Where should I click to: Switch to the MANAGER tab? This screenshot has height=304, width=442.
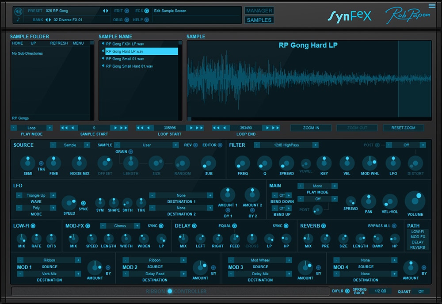[x=259, y=11]
